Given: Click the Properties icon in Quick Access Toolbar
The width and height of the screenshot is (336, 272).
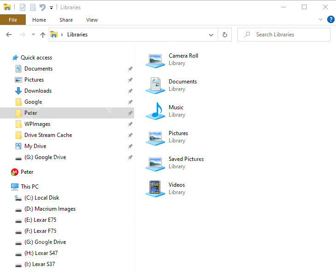Looking at the screenshot, I should coord(23,7).
